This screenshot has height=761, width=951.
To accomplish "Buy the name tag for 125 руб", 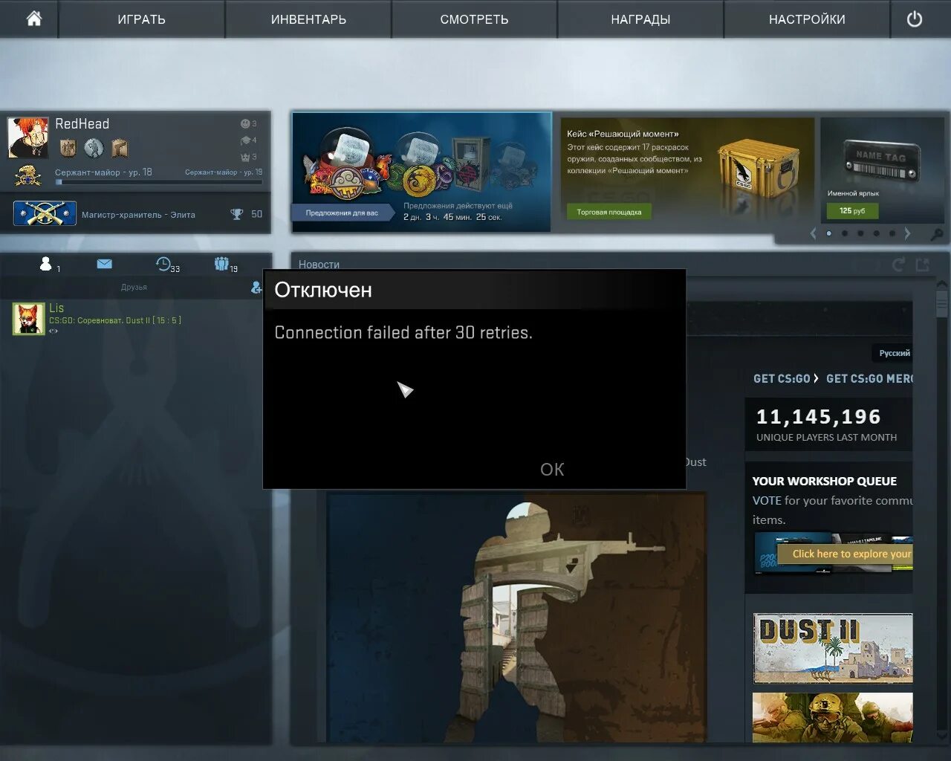I will [x=853, y=211].
